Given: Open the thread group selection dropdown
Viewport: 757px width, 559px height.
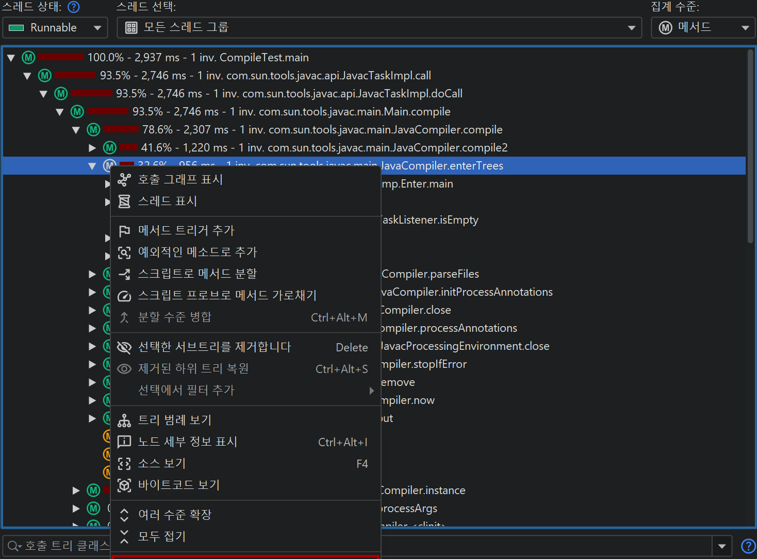Looking at the screenshot, I should [x=379, y=28].
